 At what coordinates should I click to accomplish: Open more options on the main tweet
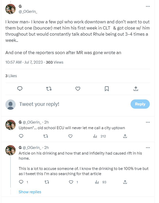(x=148, y=6)
